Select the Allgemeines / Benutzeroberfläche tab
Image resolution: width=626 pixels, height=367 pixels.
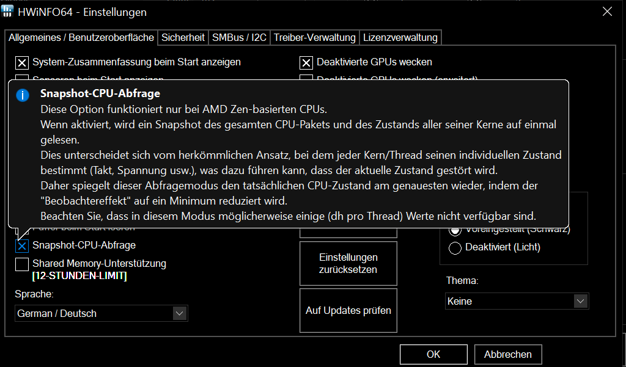click(81, 37)
